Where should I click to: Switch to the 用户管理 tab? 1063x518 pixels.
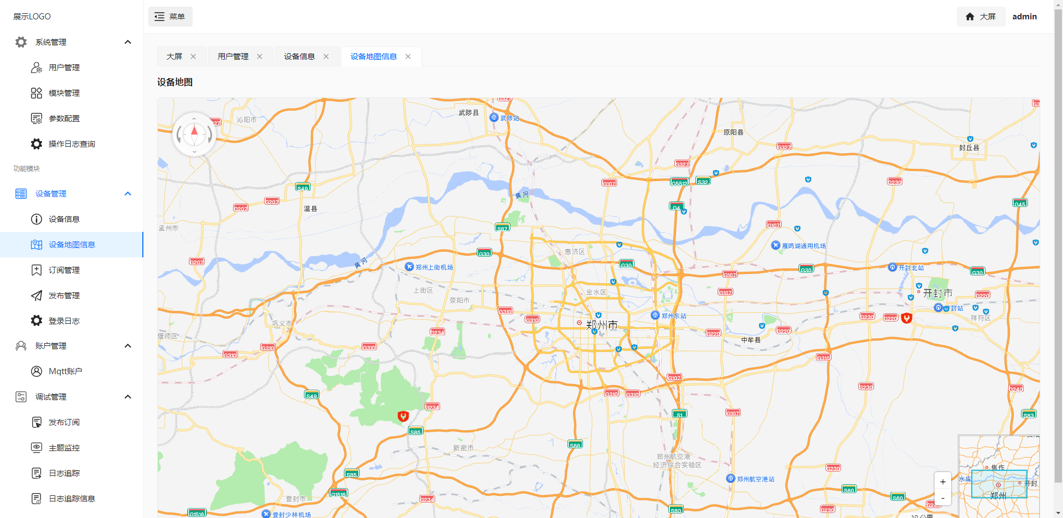click(x=233, y=56)
